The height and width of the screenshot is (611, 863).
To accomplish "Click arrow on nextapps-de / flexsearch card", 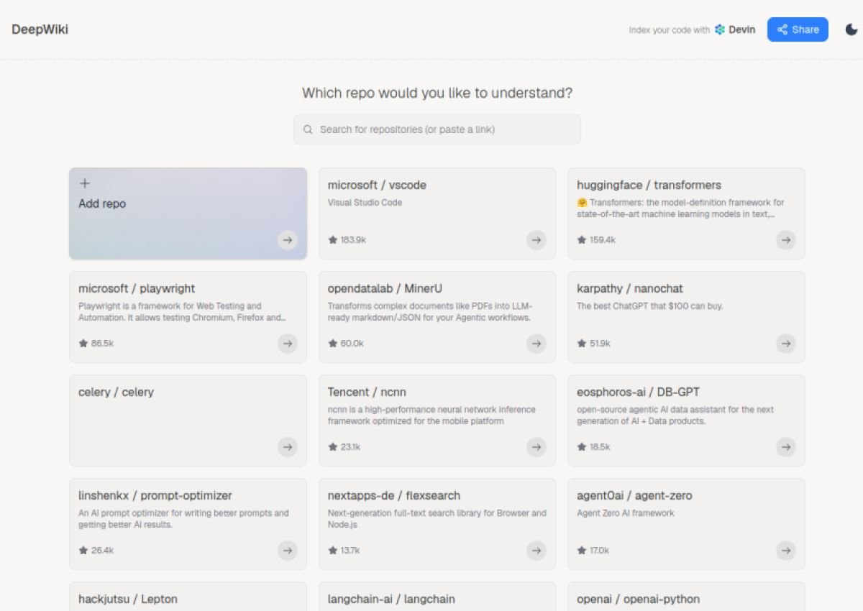I will tap(536, 551).
